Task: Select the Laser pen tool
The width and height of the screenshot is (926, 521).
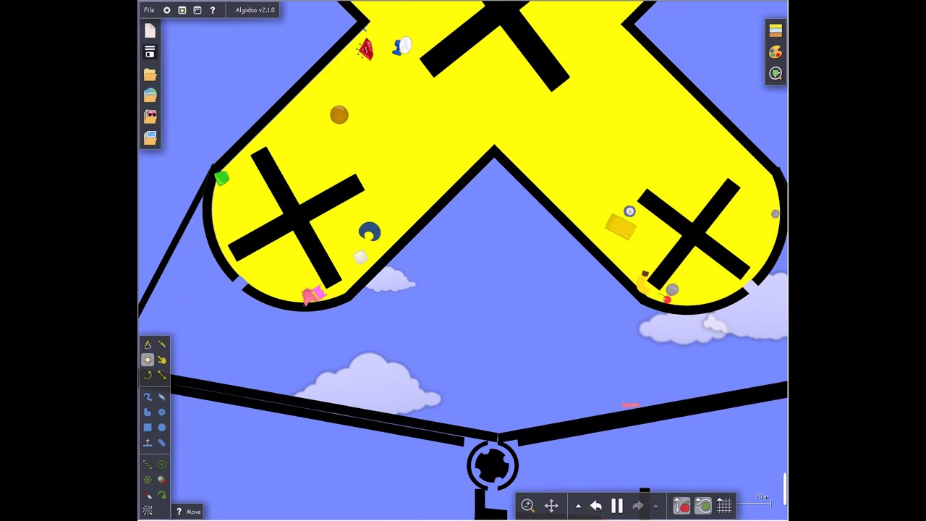Action: coord(148,495)
